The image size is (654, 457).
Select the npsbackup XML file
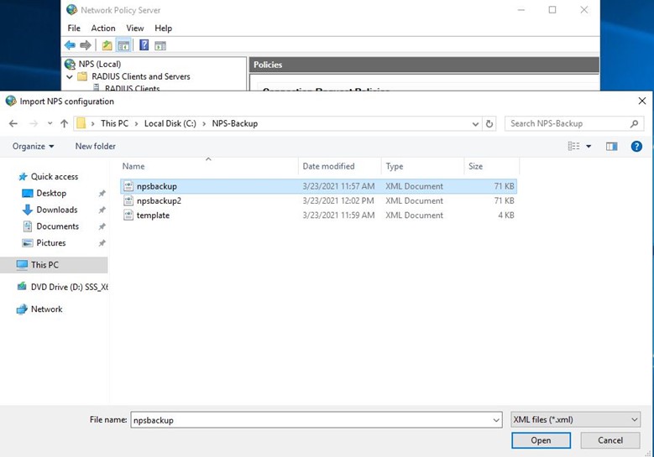tap(319, 186)
